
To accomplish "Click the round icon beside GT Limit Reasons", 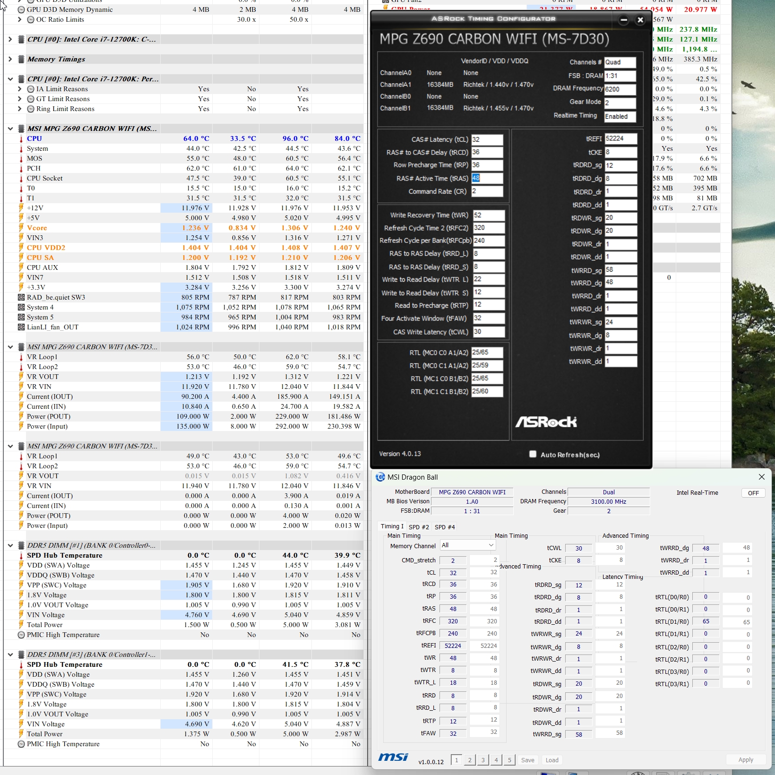I will (31, 99).
